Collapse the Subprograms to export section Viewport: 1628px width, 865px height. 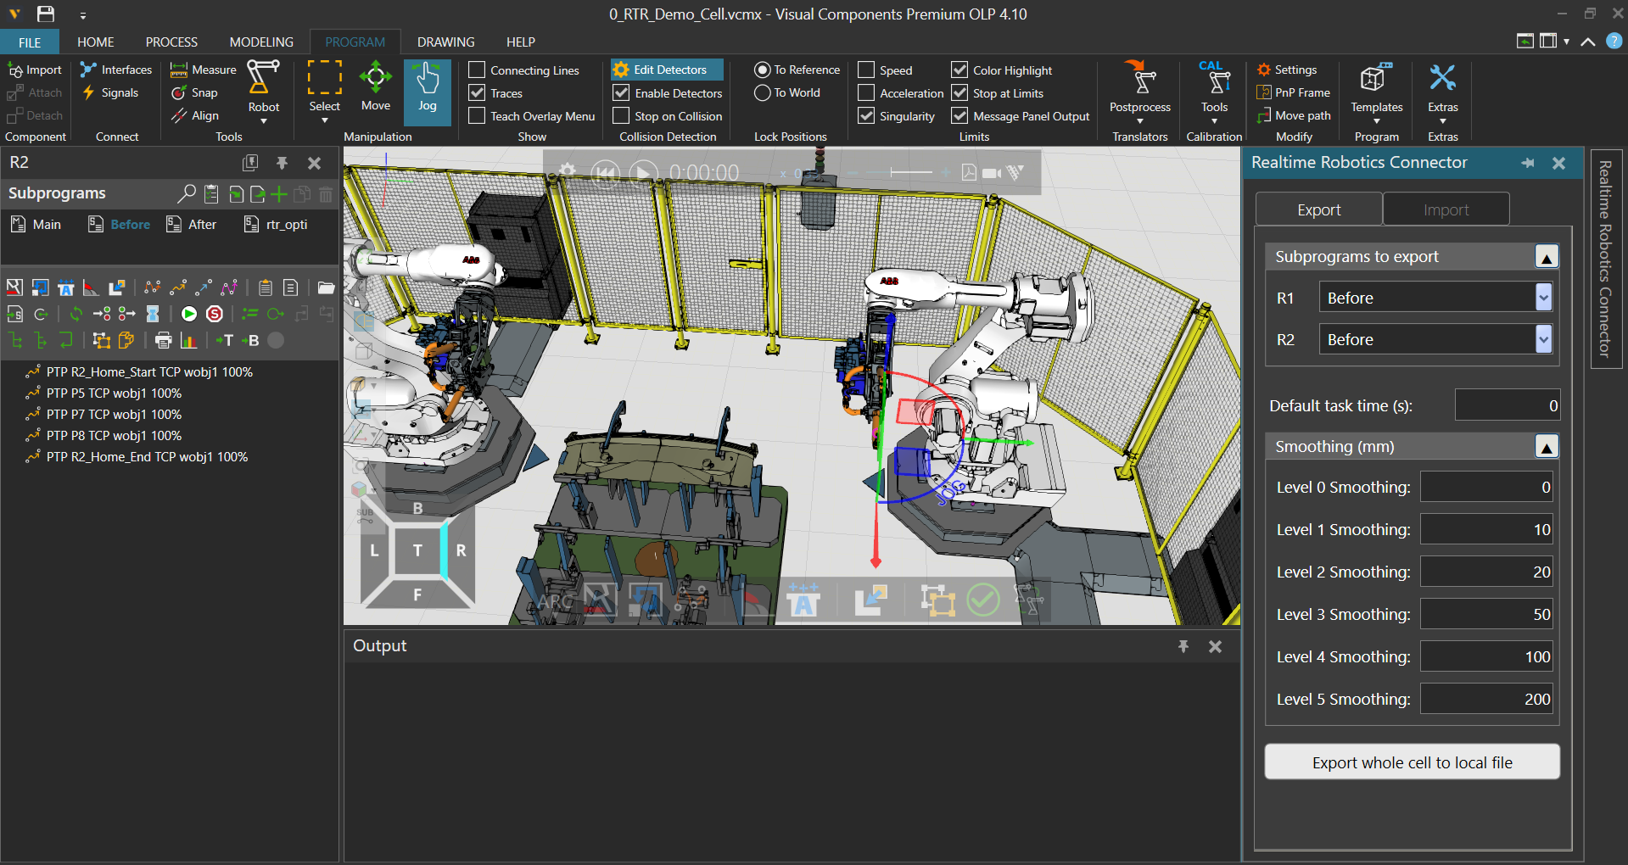click(x=1547, y=257)
